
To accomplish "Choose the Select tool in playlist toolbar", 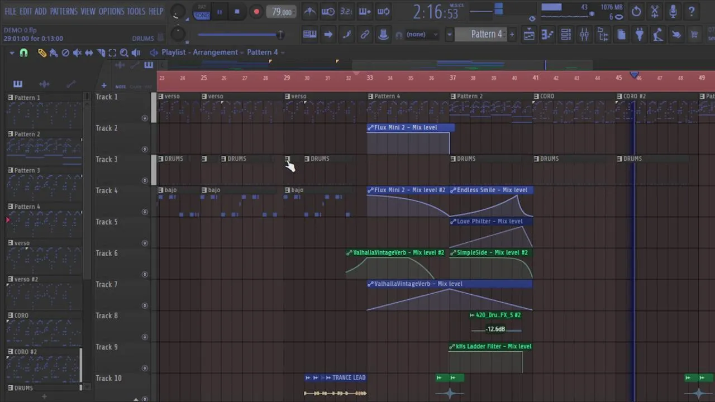I will click(x=112, y=52).
